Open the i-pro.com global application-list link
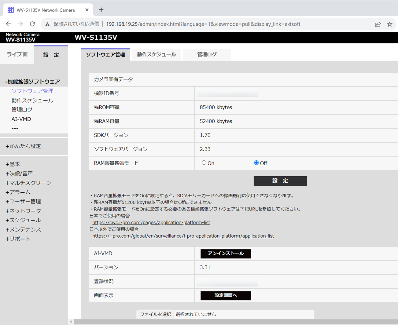Image resolution: width=398 pixels, height=325 pixels. point(183,236)
